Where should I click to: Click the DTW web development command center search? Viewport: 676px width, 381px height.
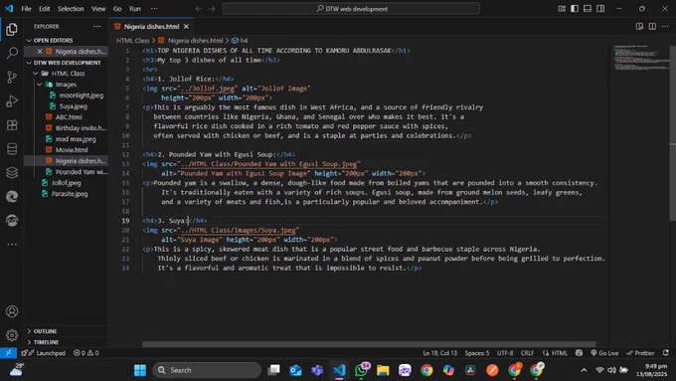(x=351, y=9)
